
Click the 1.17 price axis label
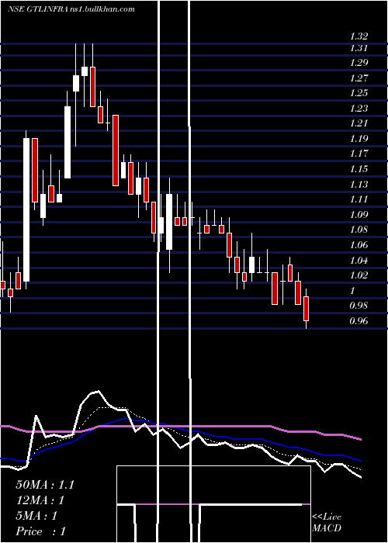(x=359, y=154)
